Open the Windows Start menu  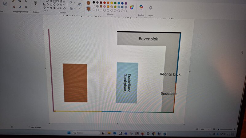tap(69, 133)
